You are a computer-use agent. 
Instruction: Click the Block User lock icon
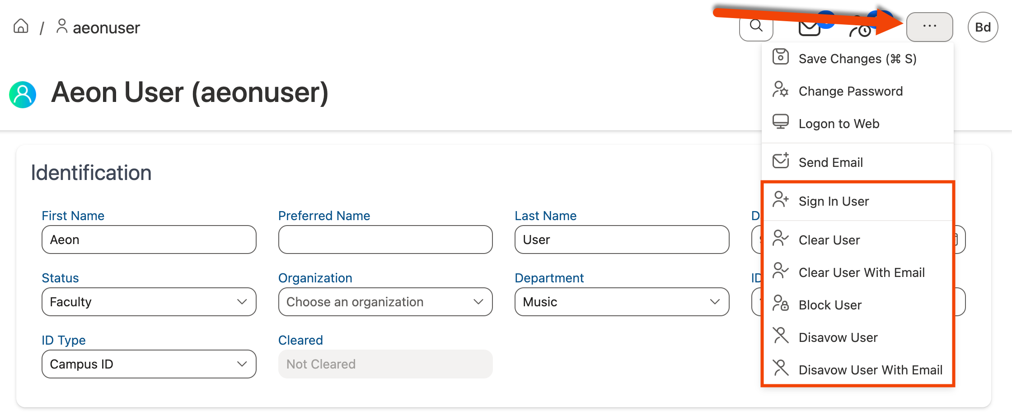pos(780,304)
